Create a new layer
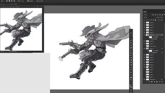165x93 pixels. (x=159, y=82)
